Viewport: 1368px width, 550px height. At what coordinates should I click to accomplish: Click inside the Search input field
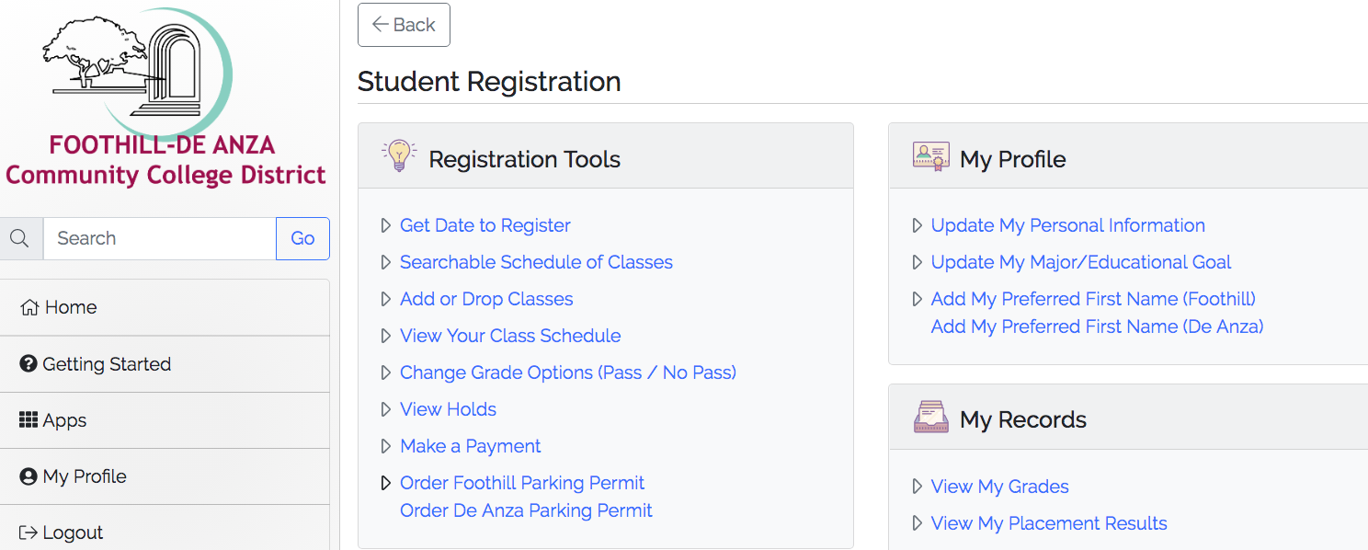tap(156, 237)
